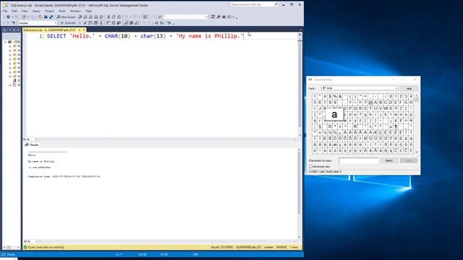Click 'My name is Phillip.' string in query

(x=210, y=36)
